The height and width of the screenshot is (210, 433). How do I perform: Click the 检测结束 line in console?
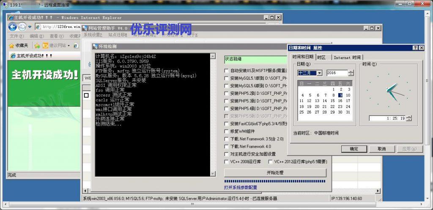109,124
